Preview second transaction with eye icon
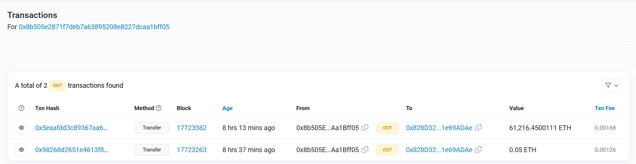The height and width of the screenshot is (164, 636). (21, 150)
